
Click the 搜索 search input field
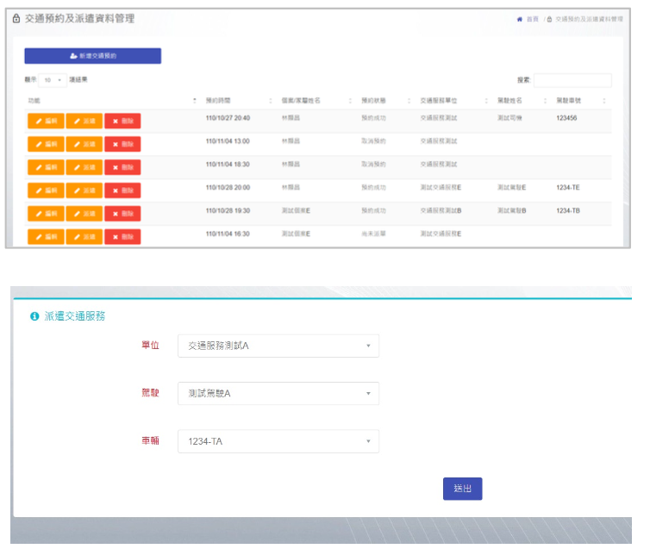pos(572,80)
